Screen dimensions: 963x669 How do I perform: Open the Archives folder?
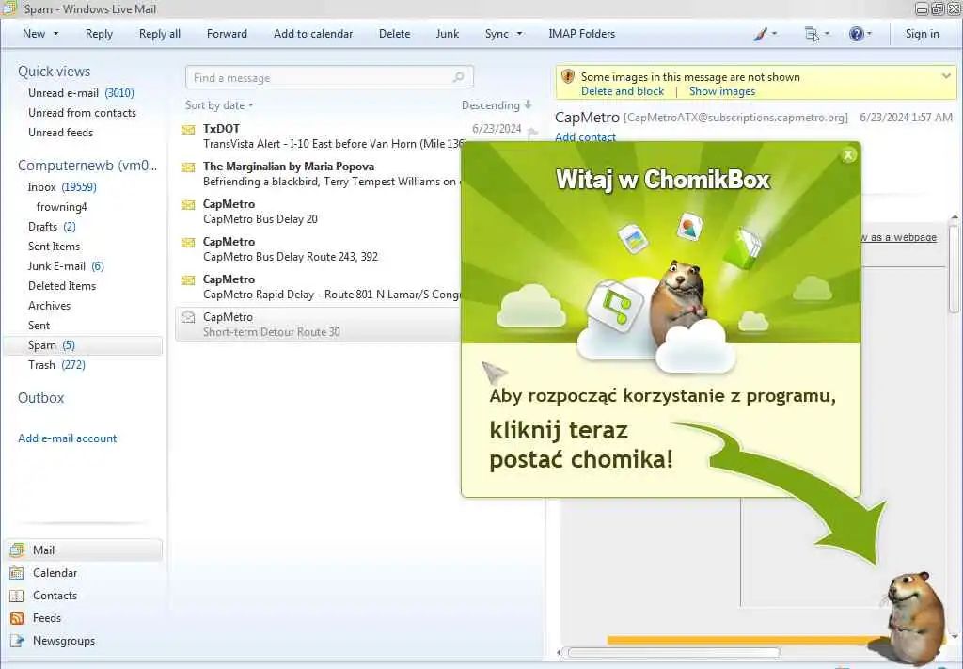point(49,305)
